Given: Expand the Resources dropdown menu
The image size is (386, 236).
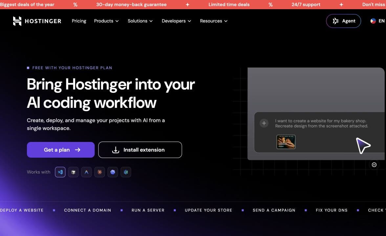Looking at the screenshot, I should (214, 21).
